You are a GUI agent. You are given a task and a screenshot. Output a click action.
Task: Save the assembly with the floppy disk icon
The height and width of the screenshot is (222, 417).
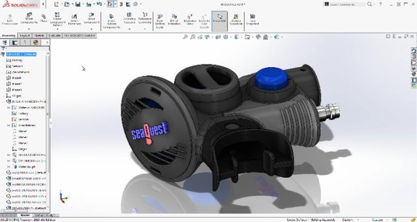(x=78, y=4)
